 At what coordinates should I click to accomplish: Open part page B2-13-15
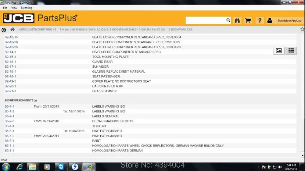[11, 37]
